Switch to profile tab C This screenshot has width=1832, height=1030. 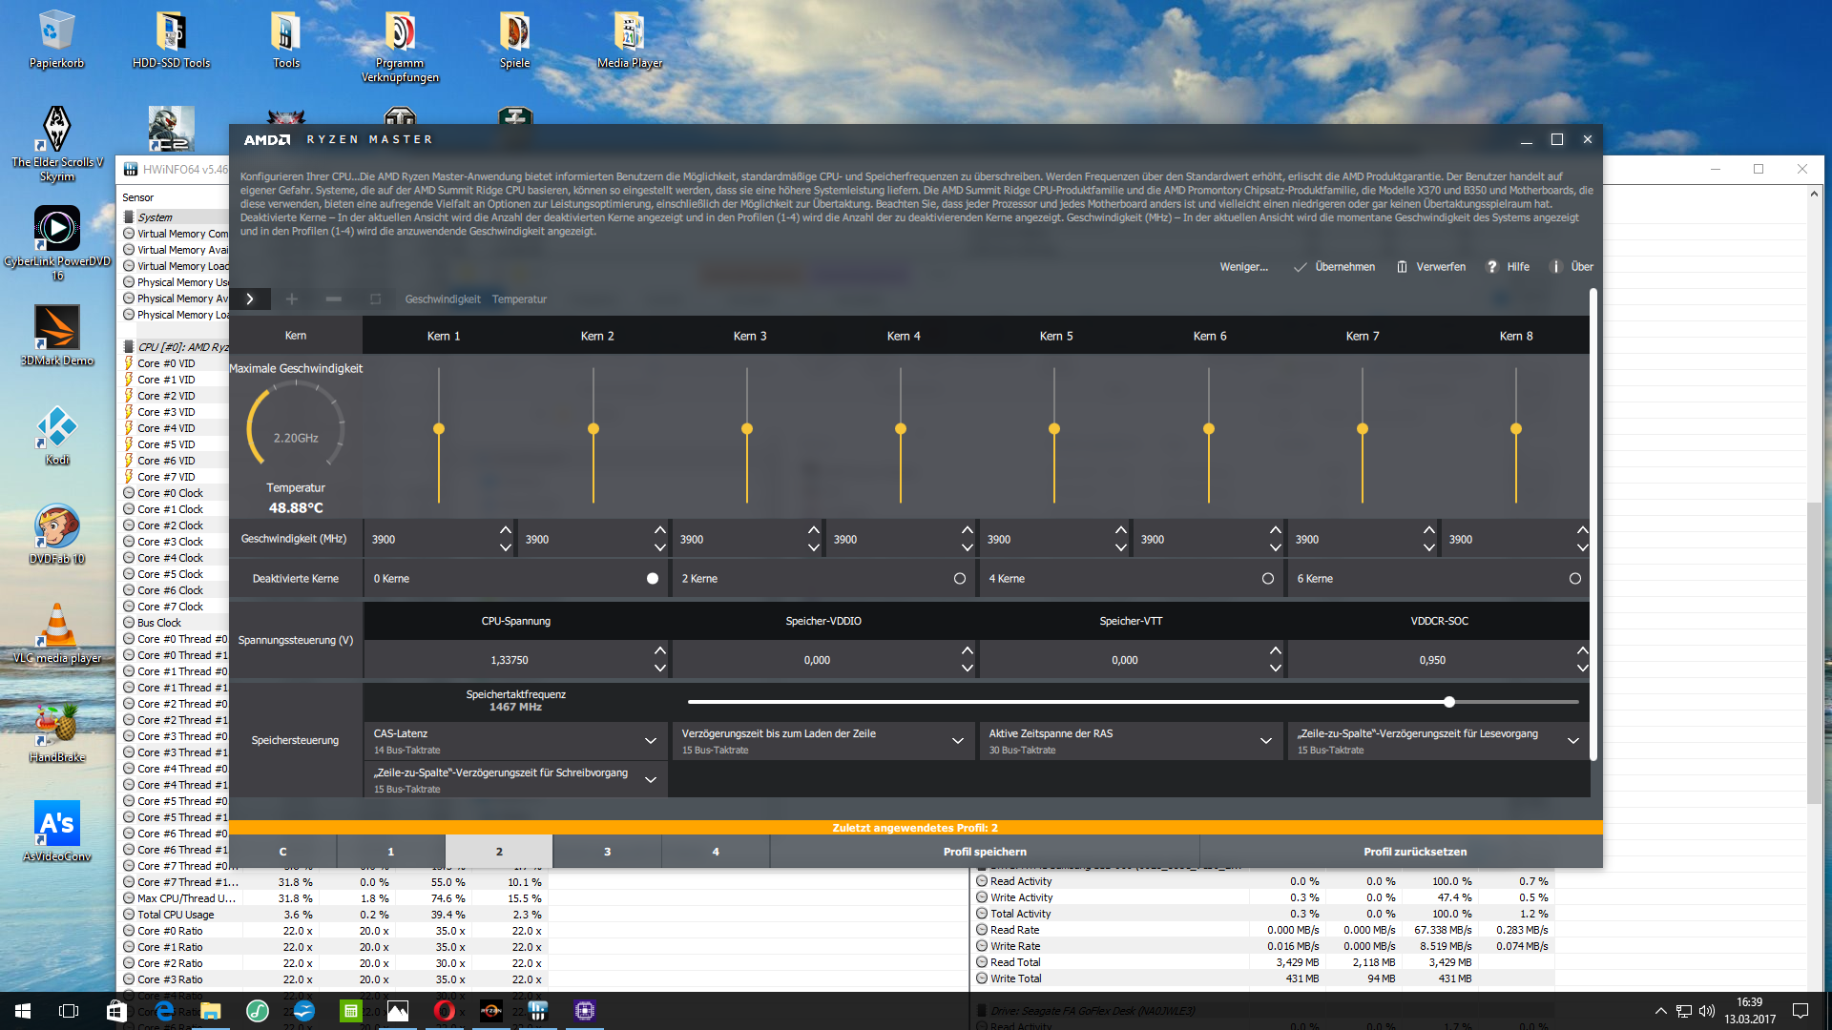click(282, 852)
